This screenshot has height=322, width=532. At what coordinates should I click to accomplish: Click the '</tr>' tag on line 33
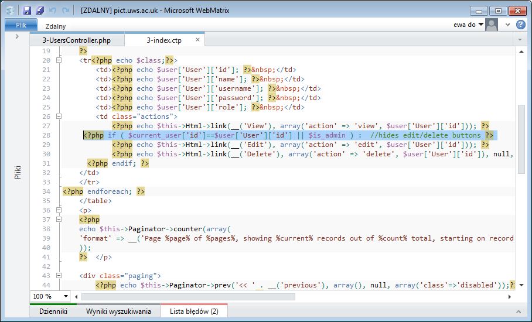(89, 182)
